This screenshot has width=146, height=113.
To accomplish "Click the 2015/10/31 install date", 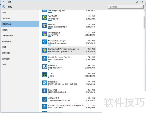I will tap(90, 68).
